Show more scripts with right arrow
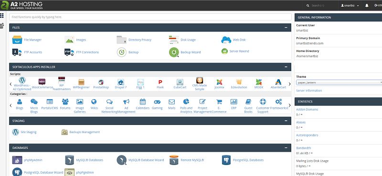Image resolution: width=382 pixels, height=176 pixels. [289, 84]
